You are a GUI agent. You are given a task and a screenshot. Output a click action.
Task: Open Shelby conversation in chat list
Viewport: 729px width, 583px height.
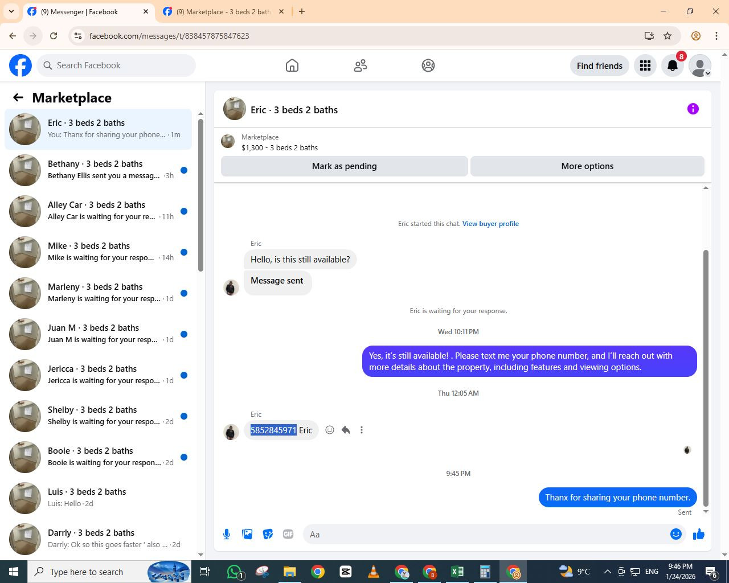[98, 416]
